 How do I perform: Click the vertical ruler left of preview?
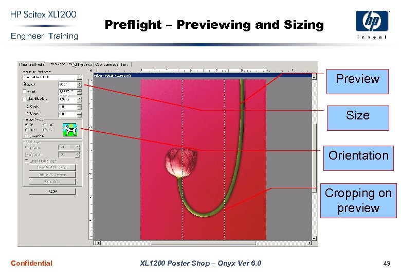(90, 160)
